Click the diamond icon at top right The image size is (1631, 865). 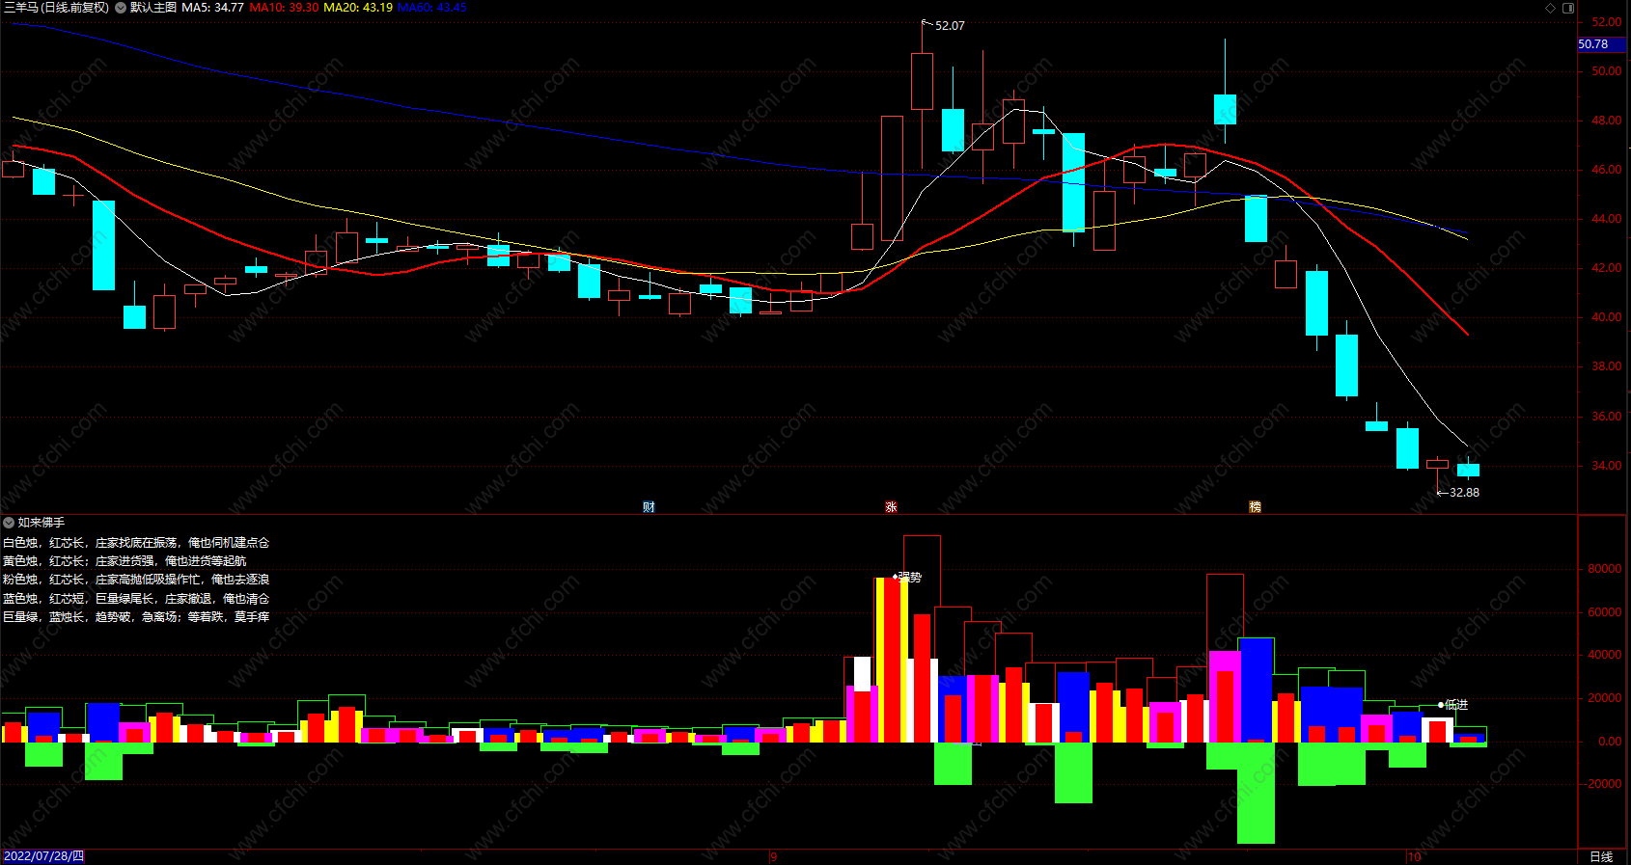[1551, 8]
